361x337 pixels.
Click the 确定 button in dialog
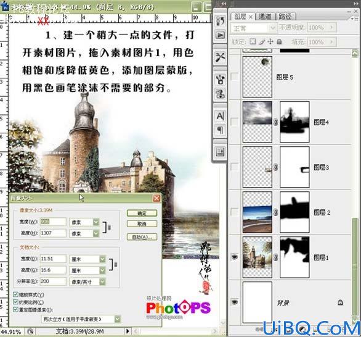tap(142, 213)
